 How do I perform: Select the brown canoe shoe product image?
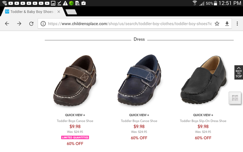(75, 80)
